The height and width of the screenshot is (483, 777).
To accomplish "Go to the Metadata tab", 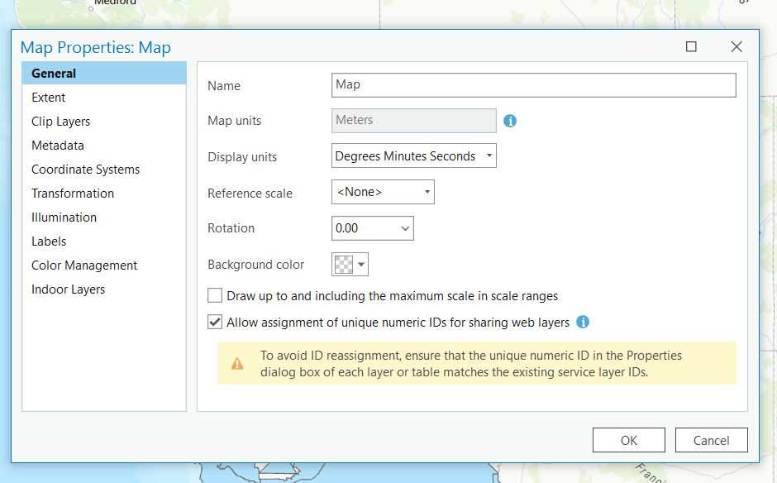I will (58, 146).
